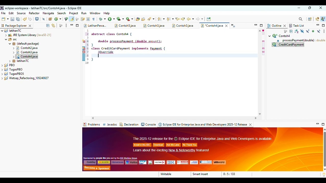Toggle Hide Local Types in Outline
The height and width of the screenshot is (183, 326).
[319, 31]
